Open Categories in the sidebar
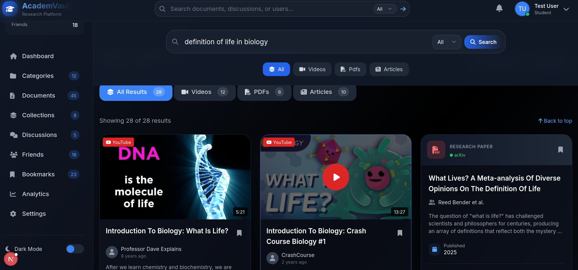This screenshot has width=578, height=270. click(x=45, y=76)
